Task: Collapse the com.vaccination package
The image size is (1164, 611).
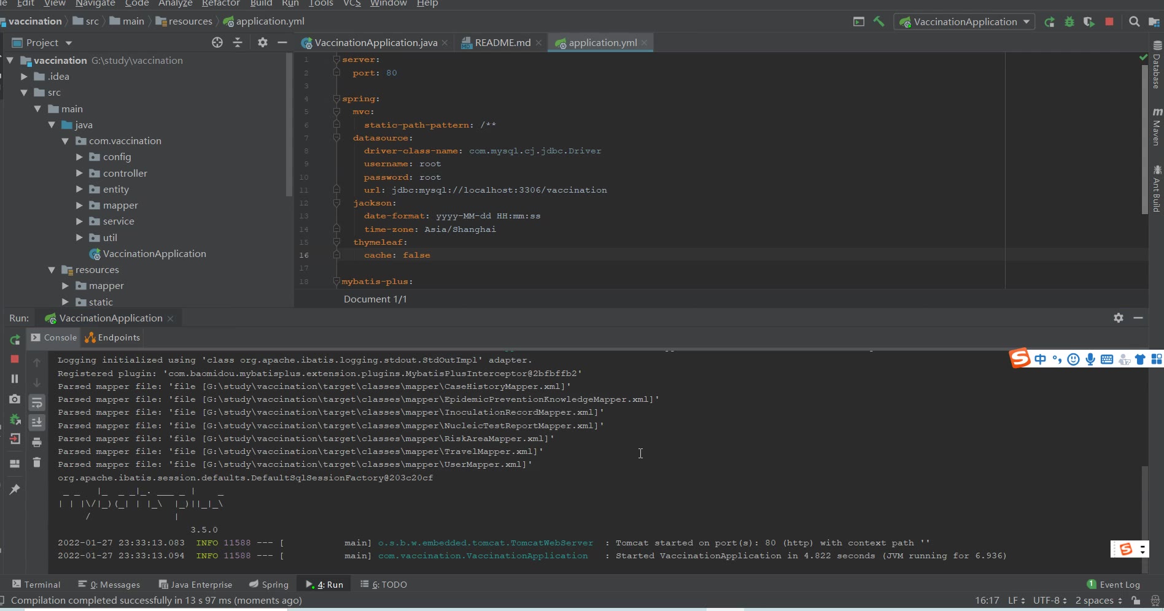Action: tap(65, 140)
